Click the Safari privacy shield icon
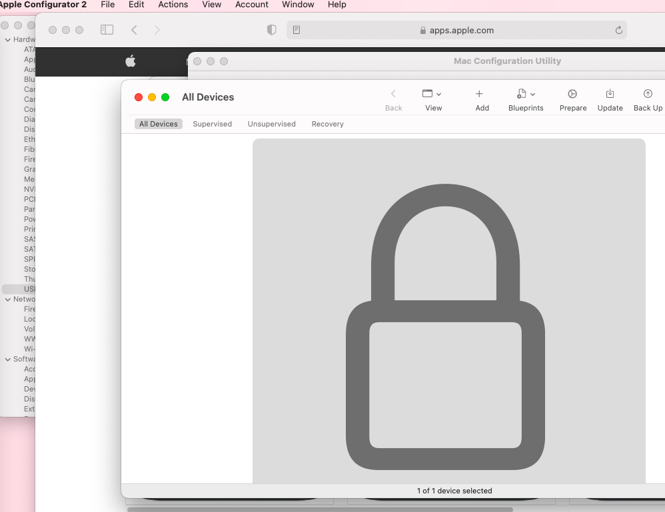This screenshot has height=512, width=665. [x=271, y=30]
